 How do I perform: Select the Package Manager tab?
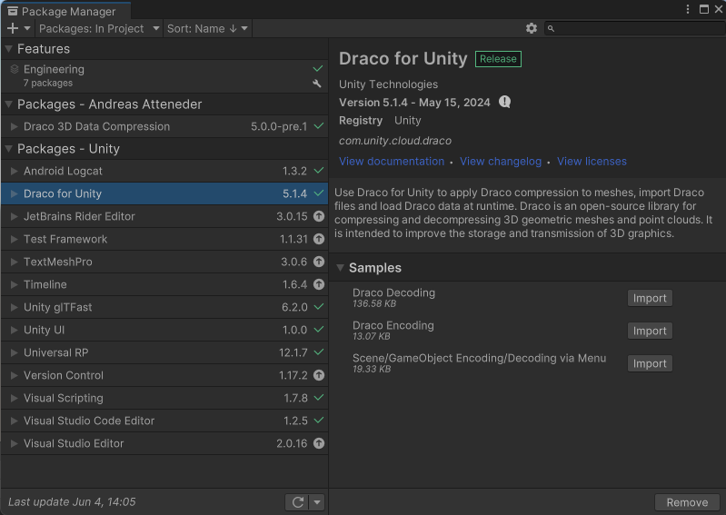[x=65, y=11]
